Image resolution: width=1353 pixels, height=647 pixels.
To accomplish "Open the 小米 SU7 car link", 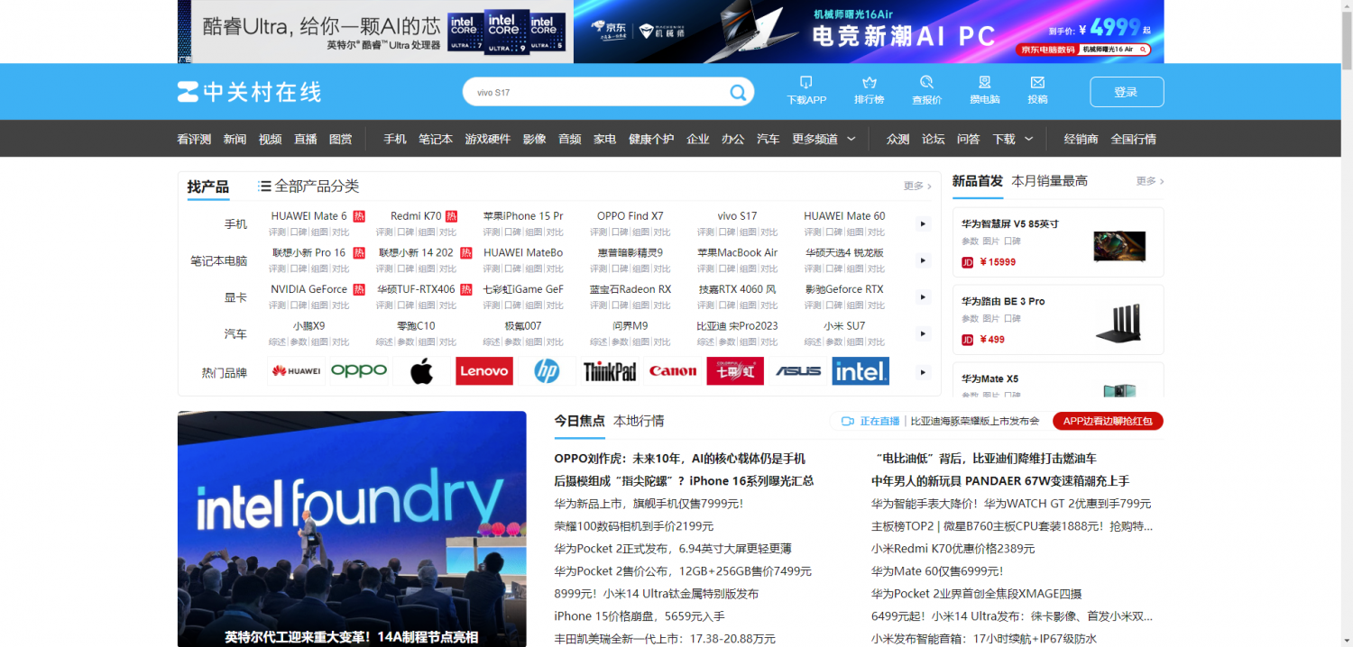I will pos(844,326).
